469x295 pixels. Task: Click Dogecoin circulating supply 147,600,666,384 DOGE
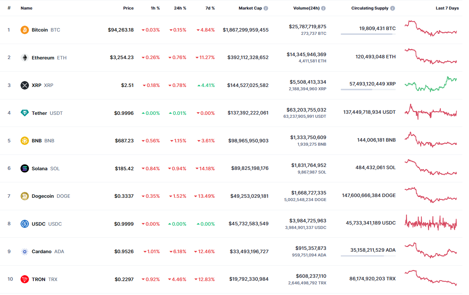click(x=369, y=195)
